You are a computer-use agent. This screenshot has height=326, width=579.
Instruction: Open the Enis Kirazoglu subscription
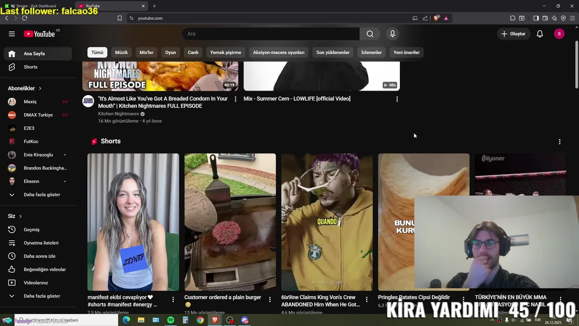point(38,155)
